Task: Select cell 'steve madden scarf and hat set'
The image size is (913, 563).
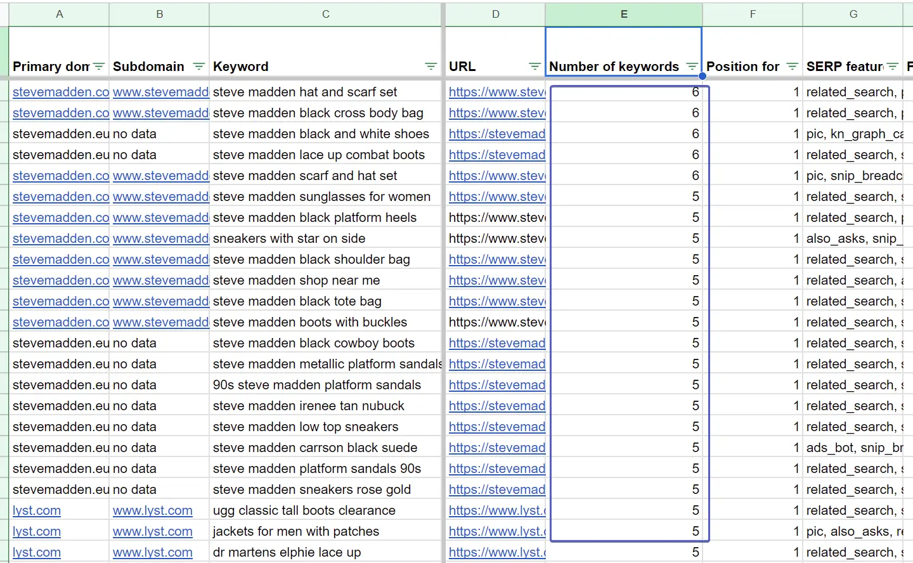Action: 325,176
